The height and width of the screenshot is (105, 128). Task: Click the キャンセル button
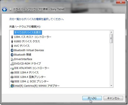pos(113,98)
